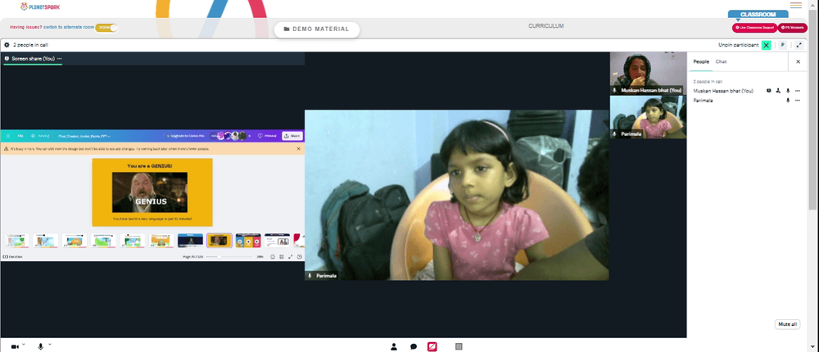The width and height of the screenshot is (819, 352).
Task: Click the 2 people in call header text
Action: (x=31, y=45)
